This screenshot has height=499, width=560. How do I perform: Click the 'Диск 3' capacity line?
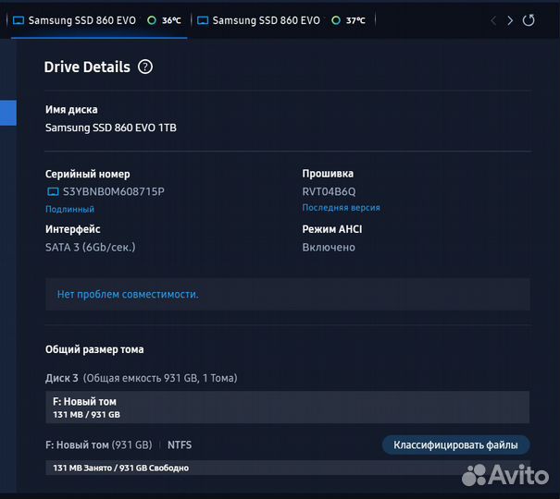tap(141, 378)
